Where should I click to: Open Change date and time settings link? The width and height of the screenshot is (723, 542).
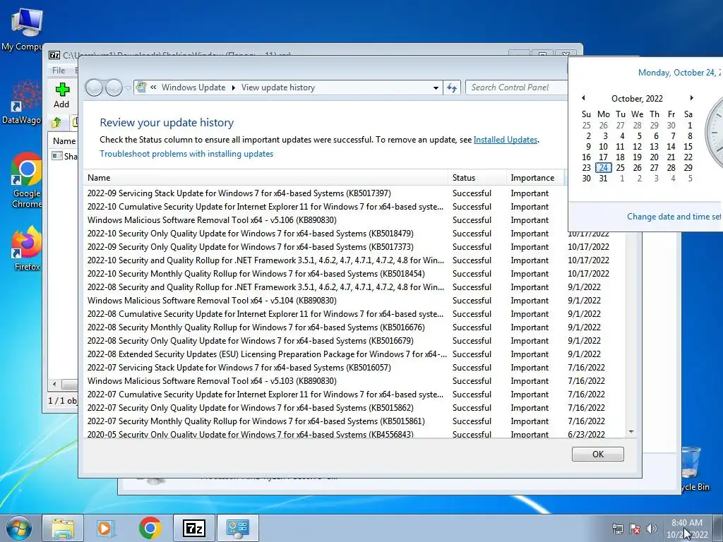[x=674, y=217]
